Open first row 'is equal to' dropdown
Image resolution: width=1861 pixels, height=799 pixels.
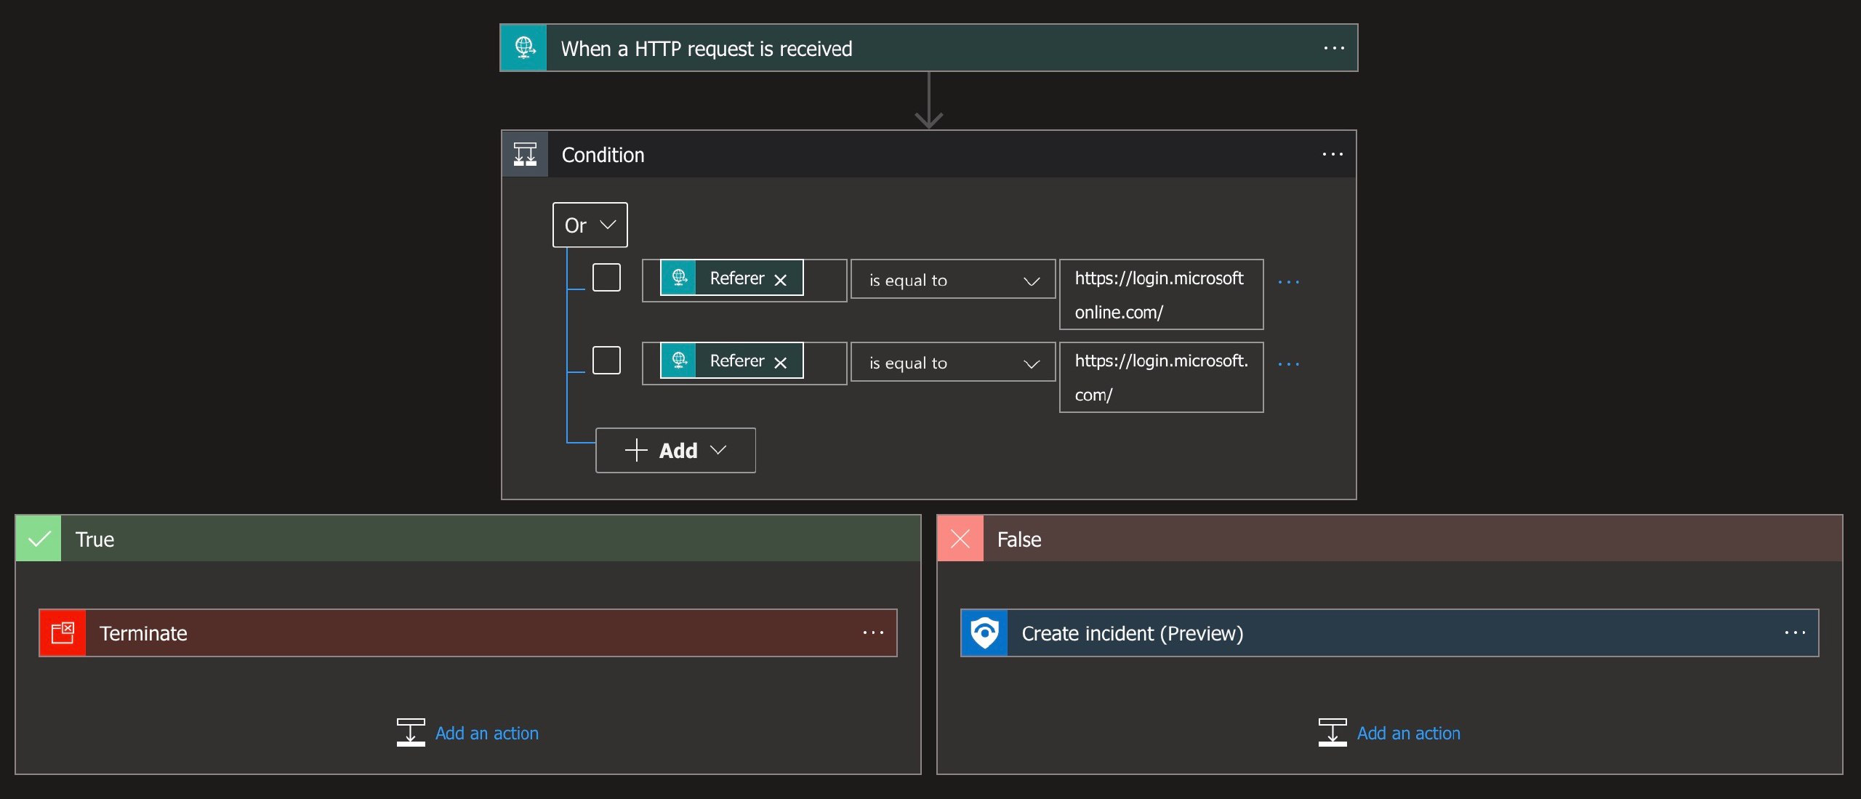pyautogui.click(x=952, y=280)
